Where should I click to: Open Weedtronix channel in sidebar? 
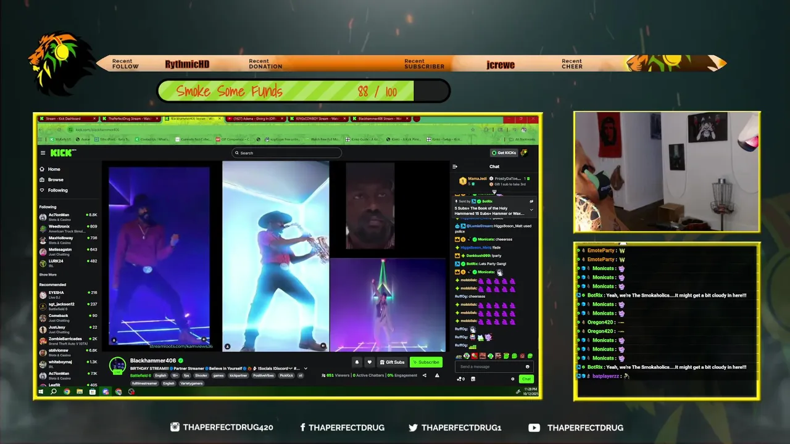[x=68, y=228]
